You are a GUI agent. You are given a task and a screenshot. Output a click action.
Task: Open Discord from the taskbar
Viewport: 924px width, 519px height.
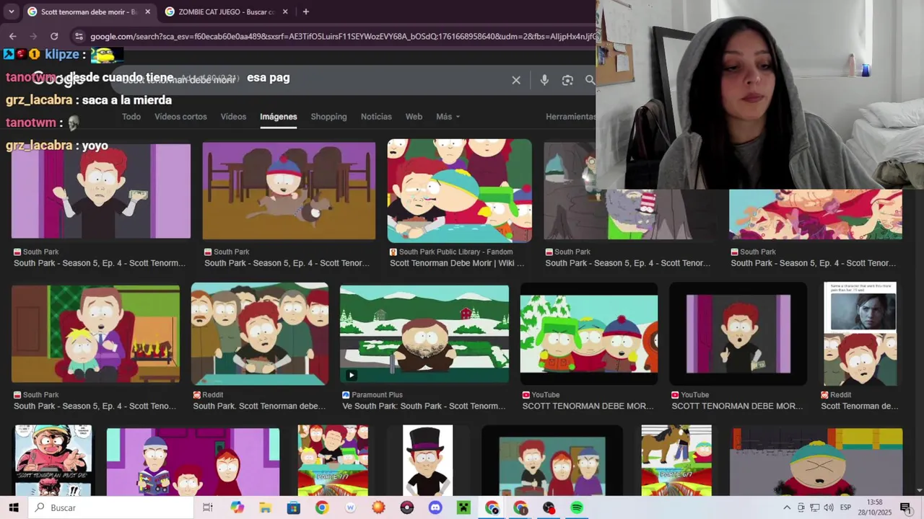[435, 507]
